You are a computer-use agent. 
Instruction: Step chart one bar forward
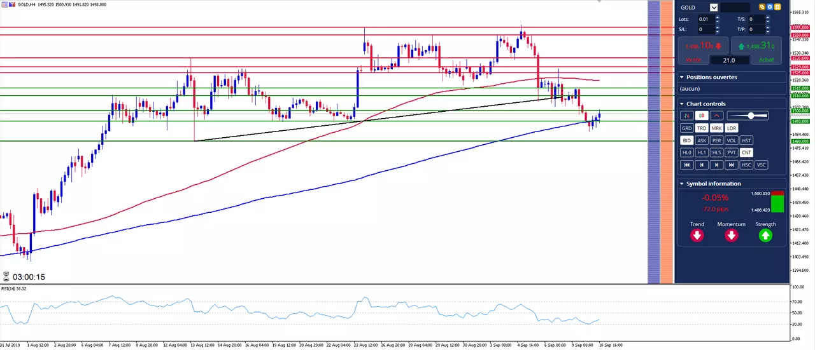coord(716,165)
